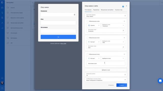
Task: Clear the Имя field title with X
Action: point(123,47)
